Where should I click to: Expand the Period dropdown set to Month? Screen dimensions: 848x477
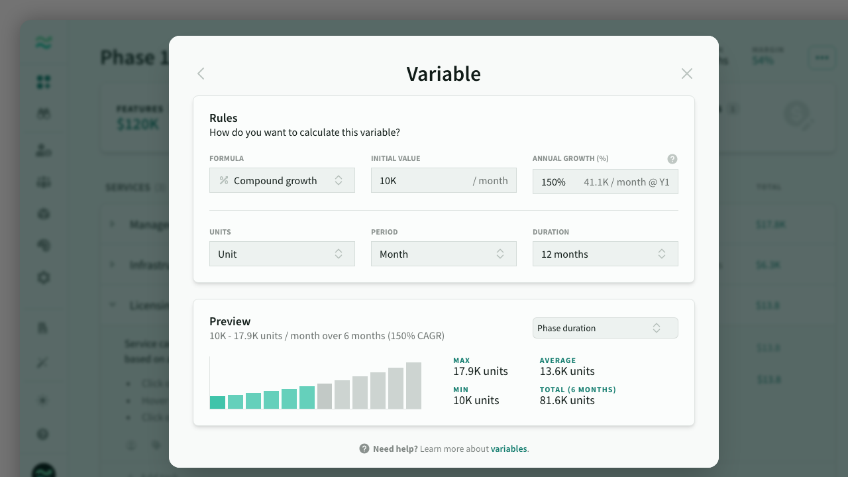[444, 254]
